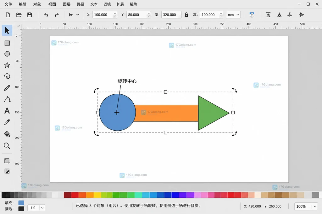Choose the pencil drawing tool
This screenshot has height=214, width=322.
pos(7,88)
